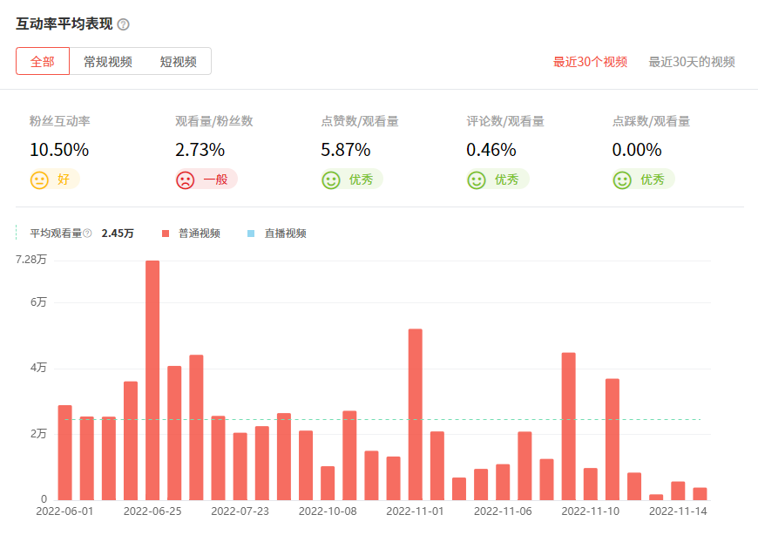Click red sad face icon under 观看量/粉丝数
Image resolution: width=758 pixels, height=535 pixels.
pos(185,180)
